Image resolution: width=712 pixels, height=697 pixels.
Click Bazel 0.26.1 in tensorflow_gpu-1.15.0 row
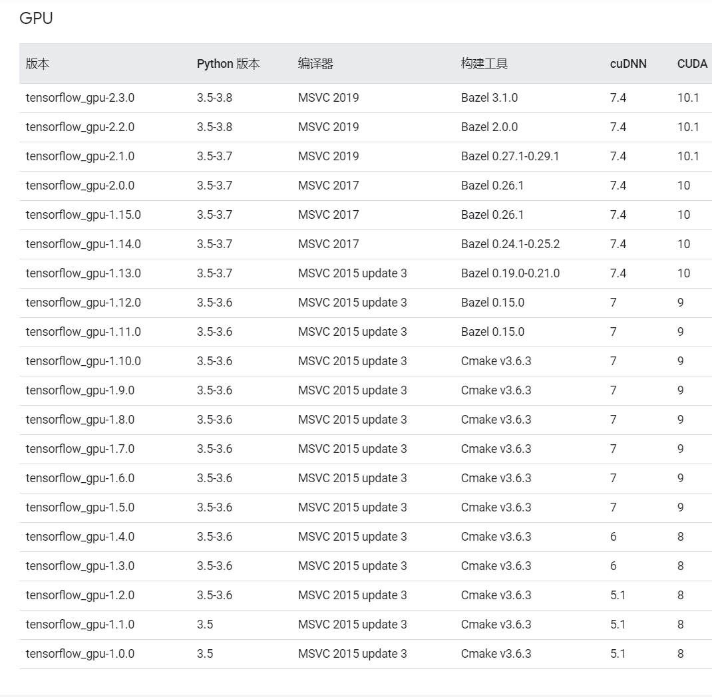[x=492, y=215]
